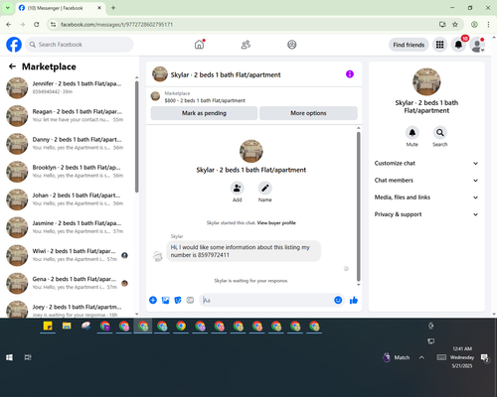Click More options button
Image resolution: width=497 pixels, height=397 pixels.
[308, 113]
